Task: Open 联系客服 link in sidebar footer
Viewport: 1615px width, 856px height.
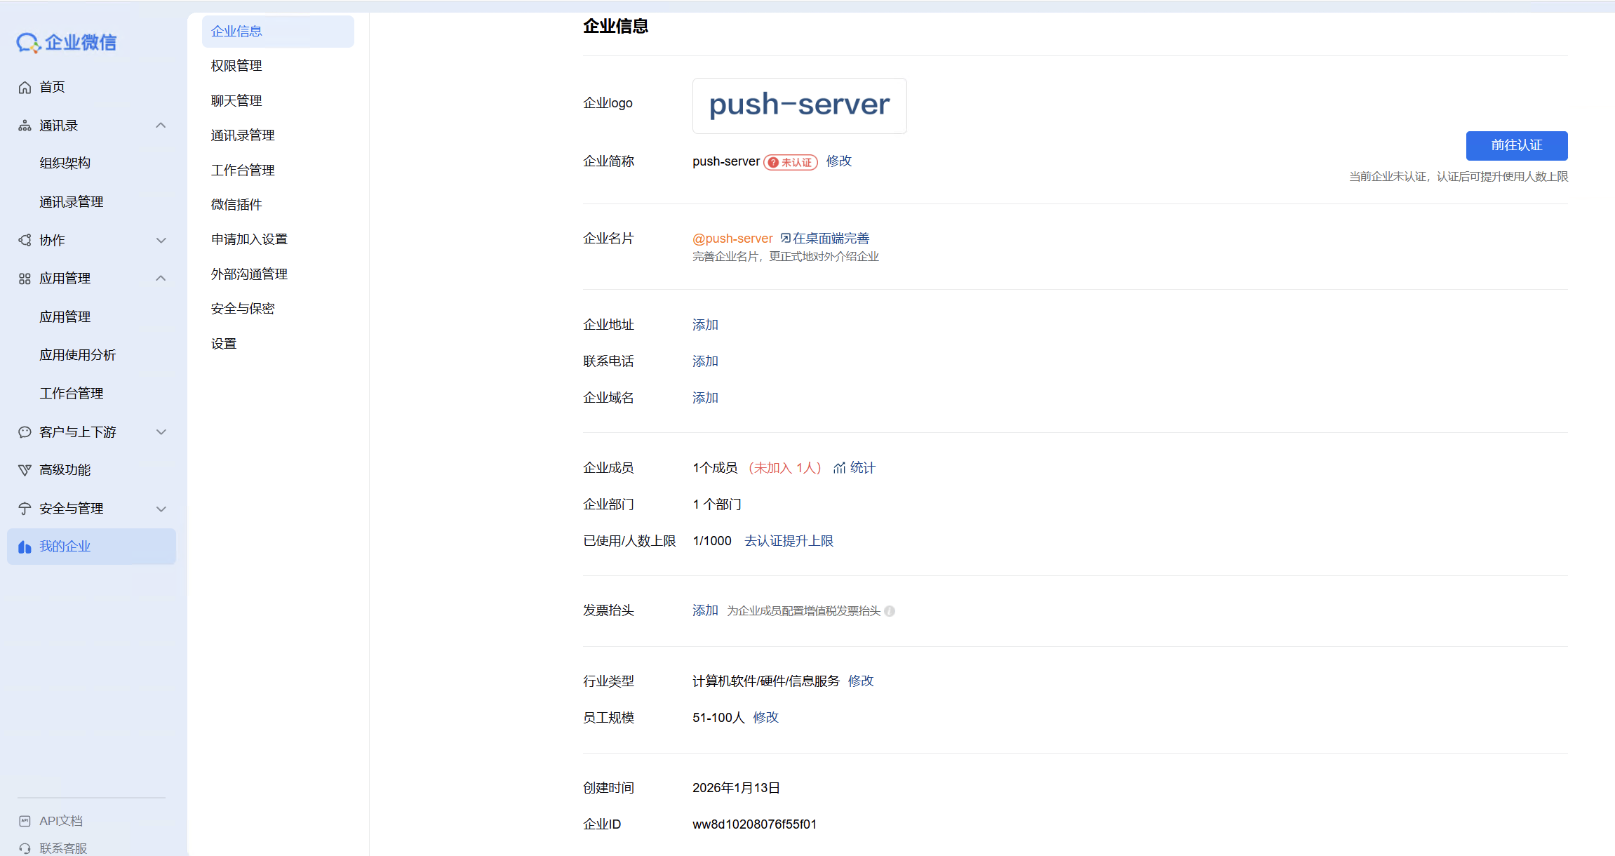Action: coord(63,848)
